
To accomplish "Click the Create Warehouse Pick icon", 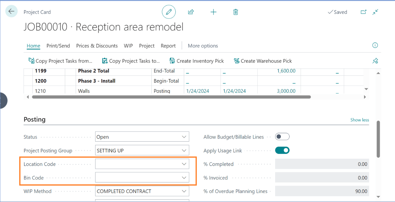I will click(x=237, y=61).
